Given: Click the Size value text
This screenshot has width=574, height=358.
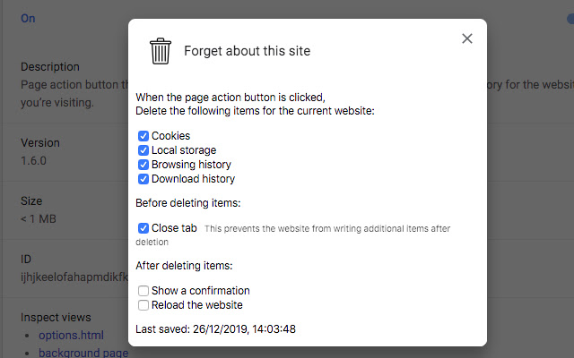Looking at the screenshot, I should (x=39, y=219).
